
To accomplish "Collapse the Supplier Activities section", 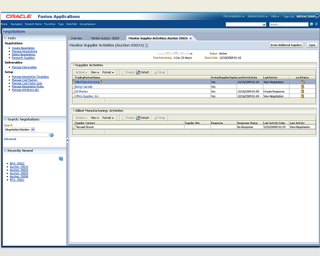I will (74, 65).
